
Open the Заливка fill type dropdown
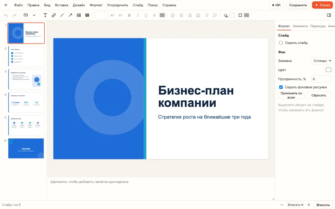321,61
